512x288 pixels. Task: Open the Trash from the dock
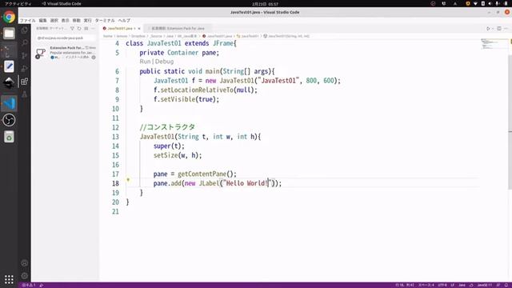point(9,137)
